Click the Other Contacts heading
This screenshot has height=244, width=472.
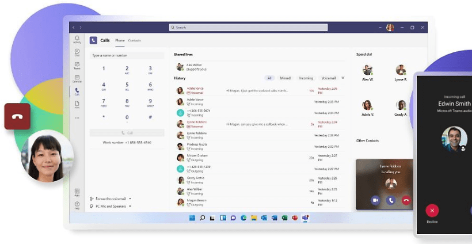pos(368,141)
